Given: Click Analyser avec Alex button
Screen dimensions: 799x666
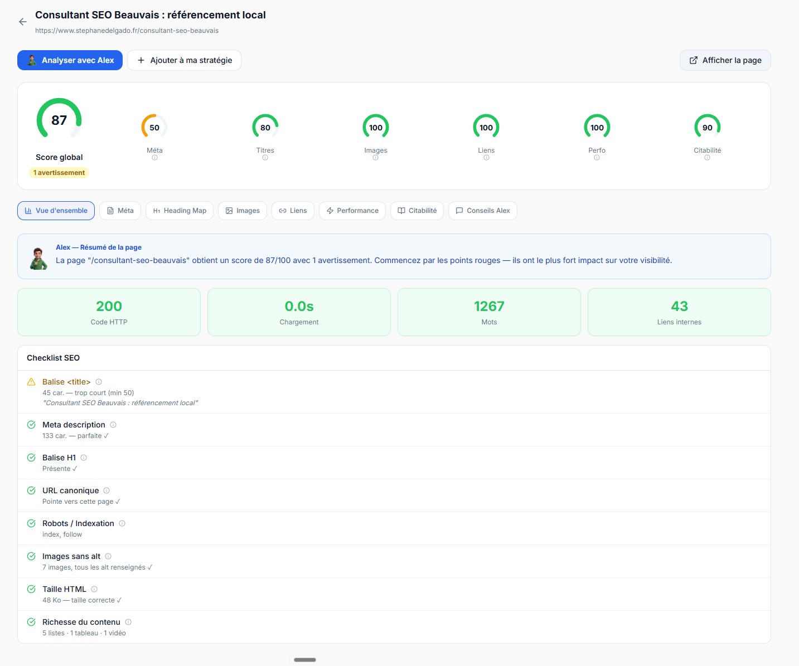Looking at the screenshot, I should 70,60.
